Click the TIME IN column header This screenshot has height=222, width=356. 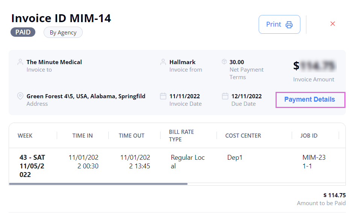point(82,136)
